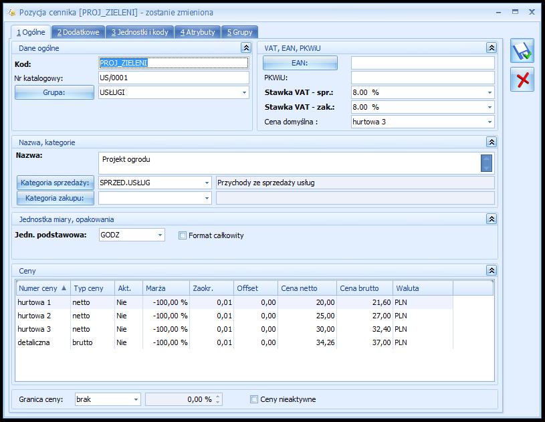
Task: Select the hurtowa 2 price row
Action: pyautogui.click(x=235, y=316)
